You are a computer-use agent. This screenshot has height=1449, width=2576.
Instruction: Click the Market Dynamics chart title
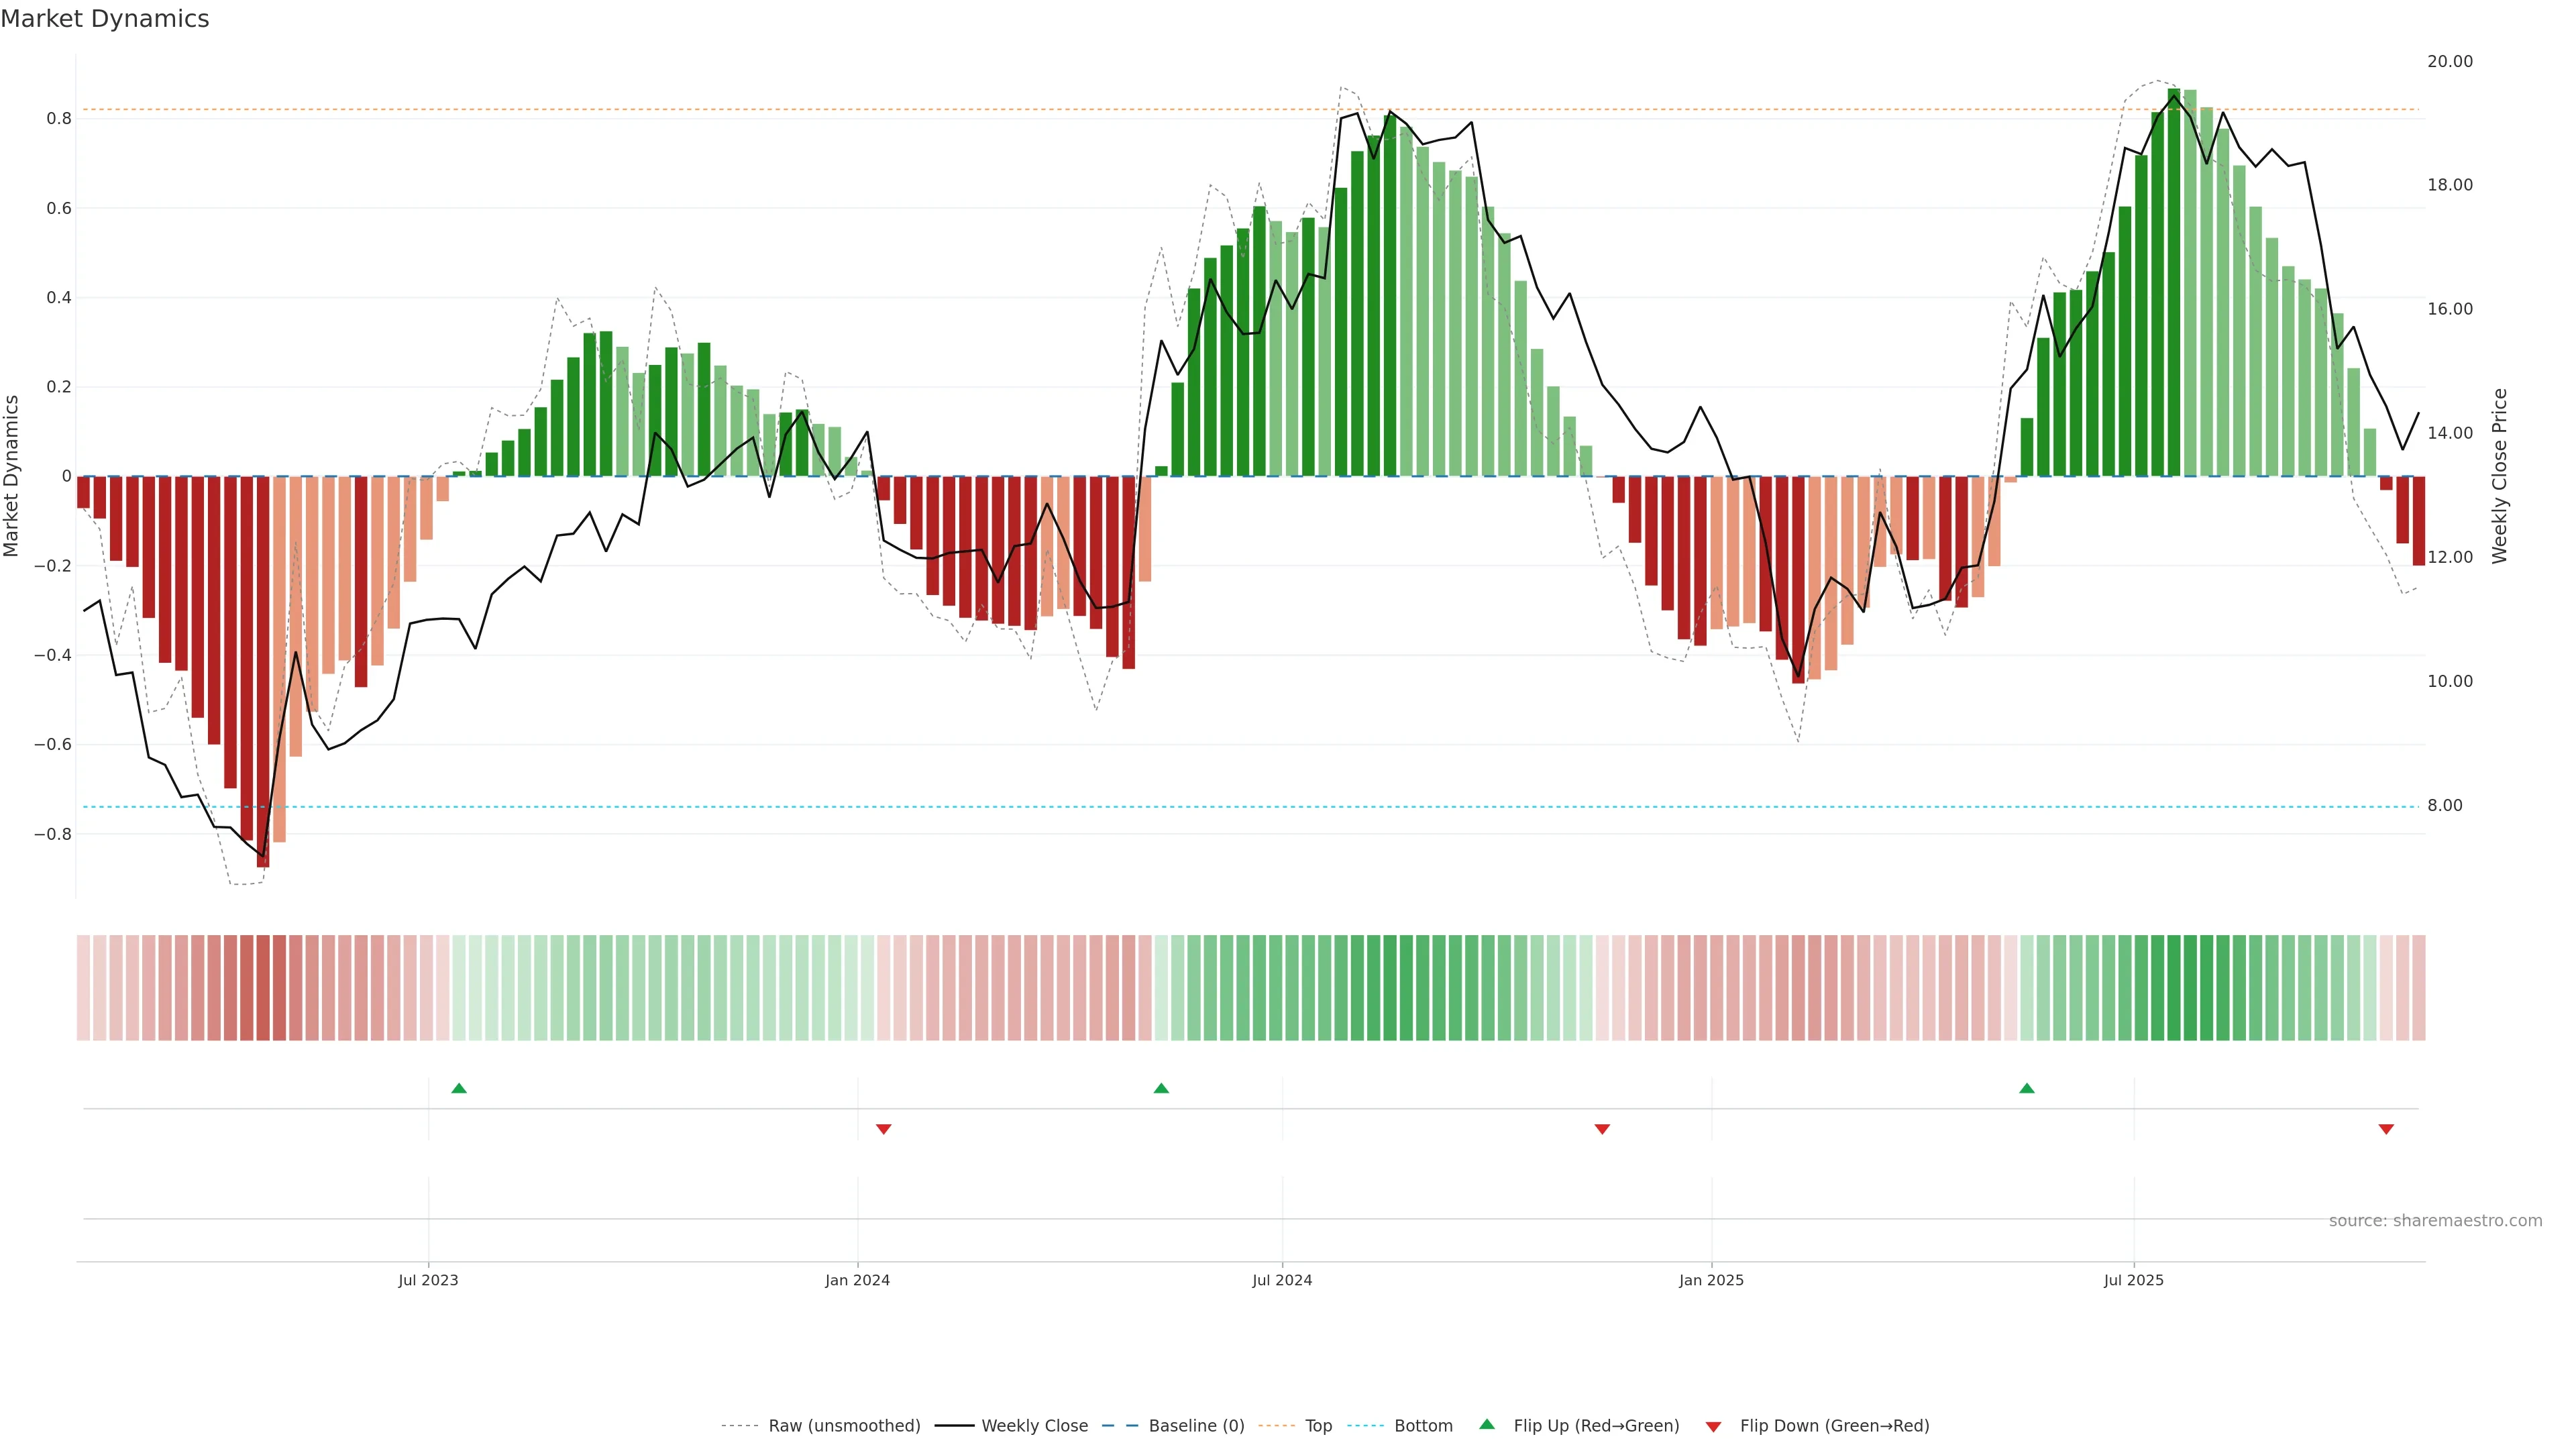(x=105, y=19)
